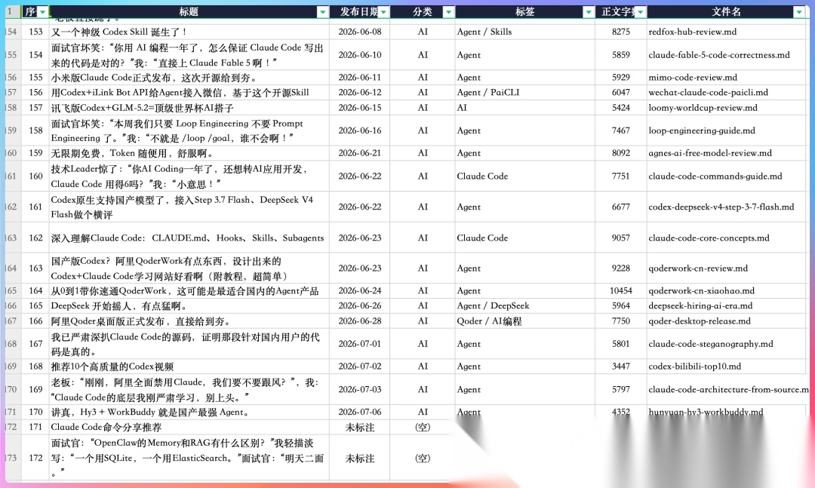Select word count cell 6677
The image size is (815, 488).
coord(620,207)
